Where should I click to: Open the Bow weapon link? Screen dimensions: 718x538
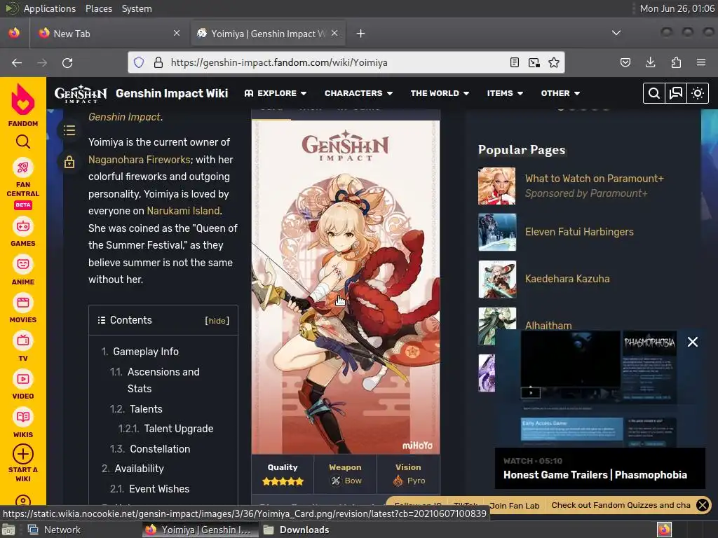coord(353,481)
